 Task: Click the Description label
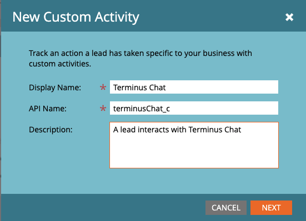click(51, 130)
